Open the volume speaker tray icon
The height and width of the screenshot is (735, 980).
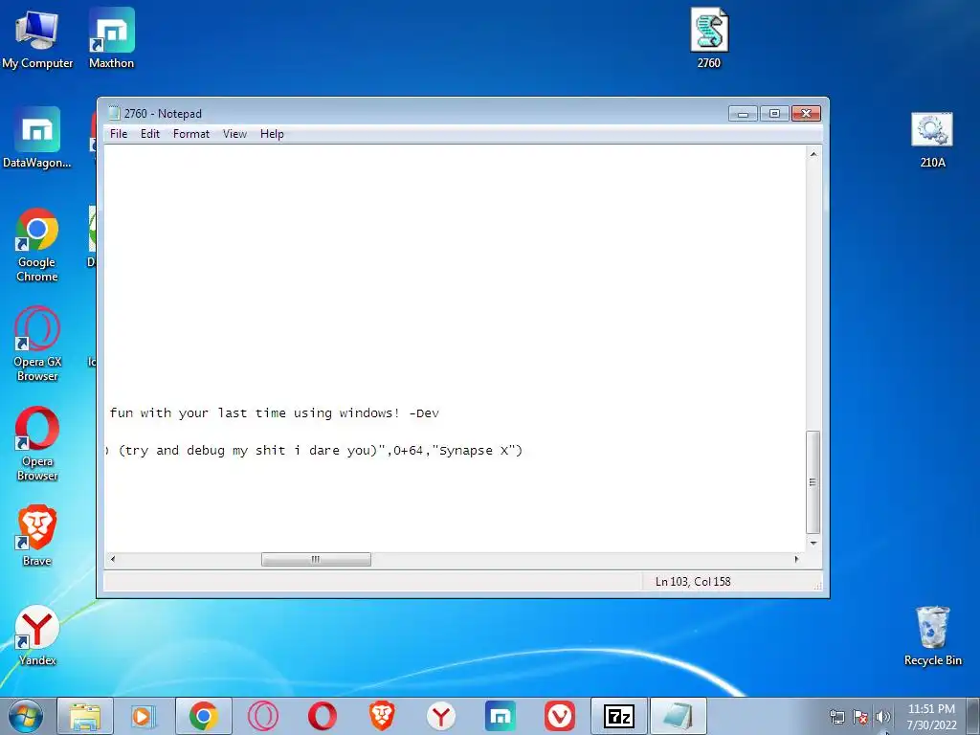click(882, 717)
